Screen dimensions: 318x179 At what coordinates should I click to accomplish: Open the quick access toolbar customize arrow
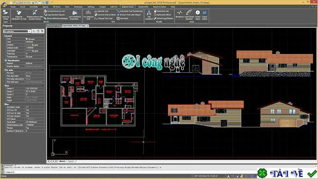click(52, 2)
